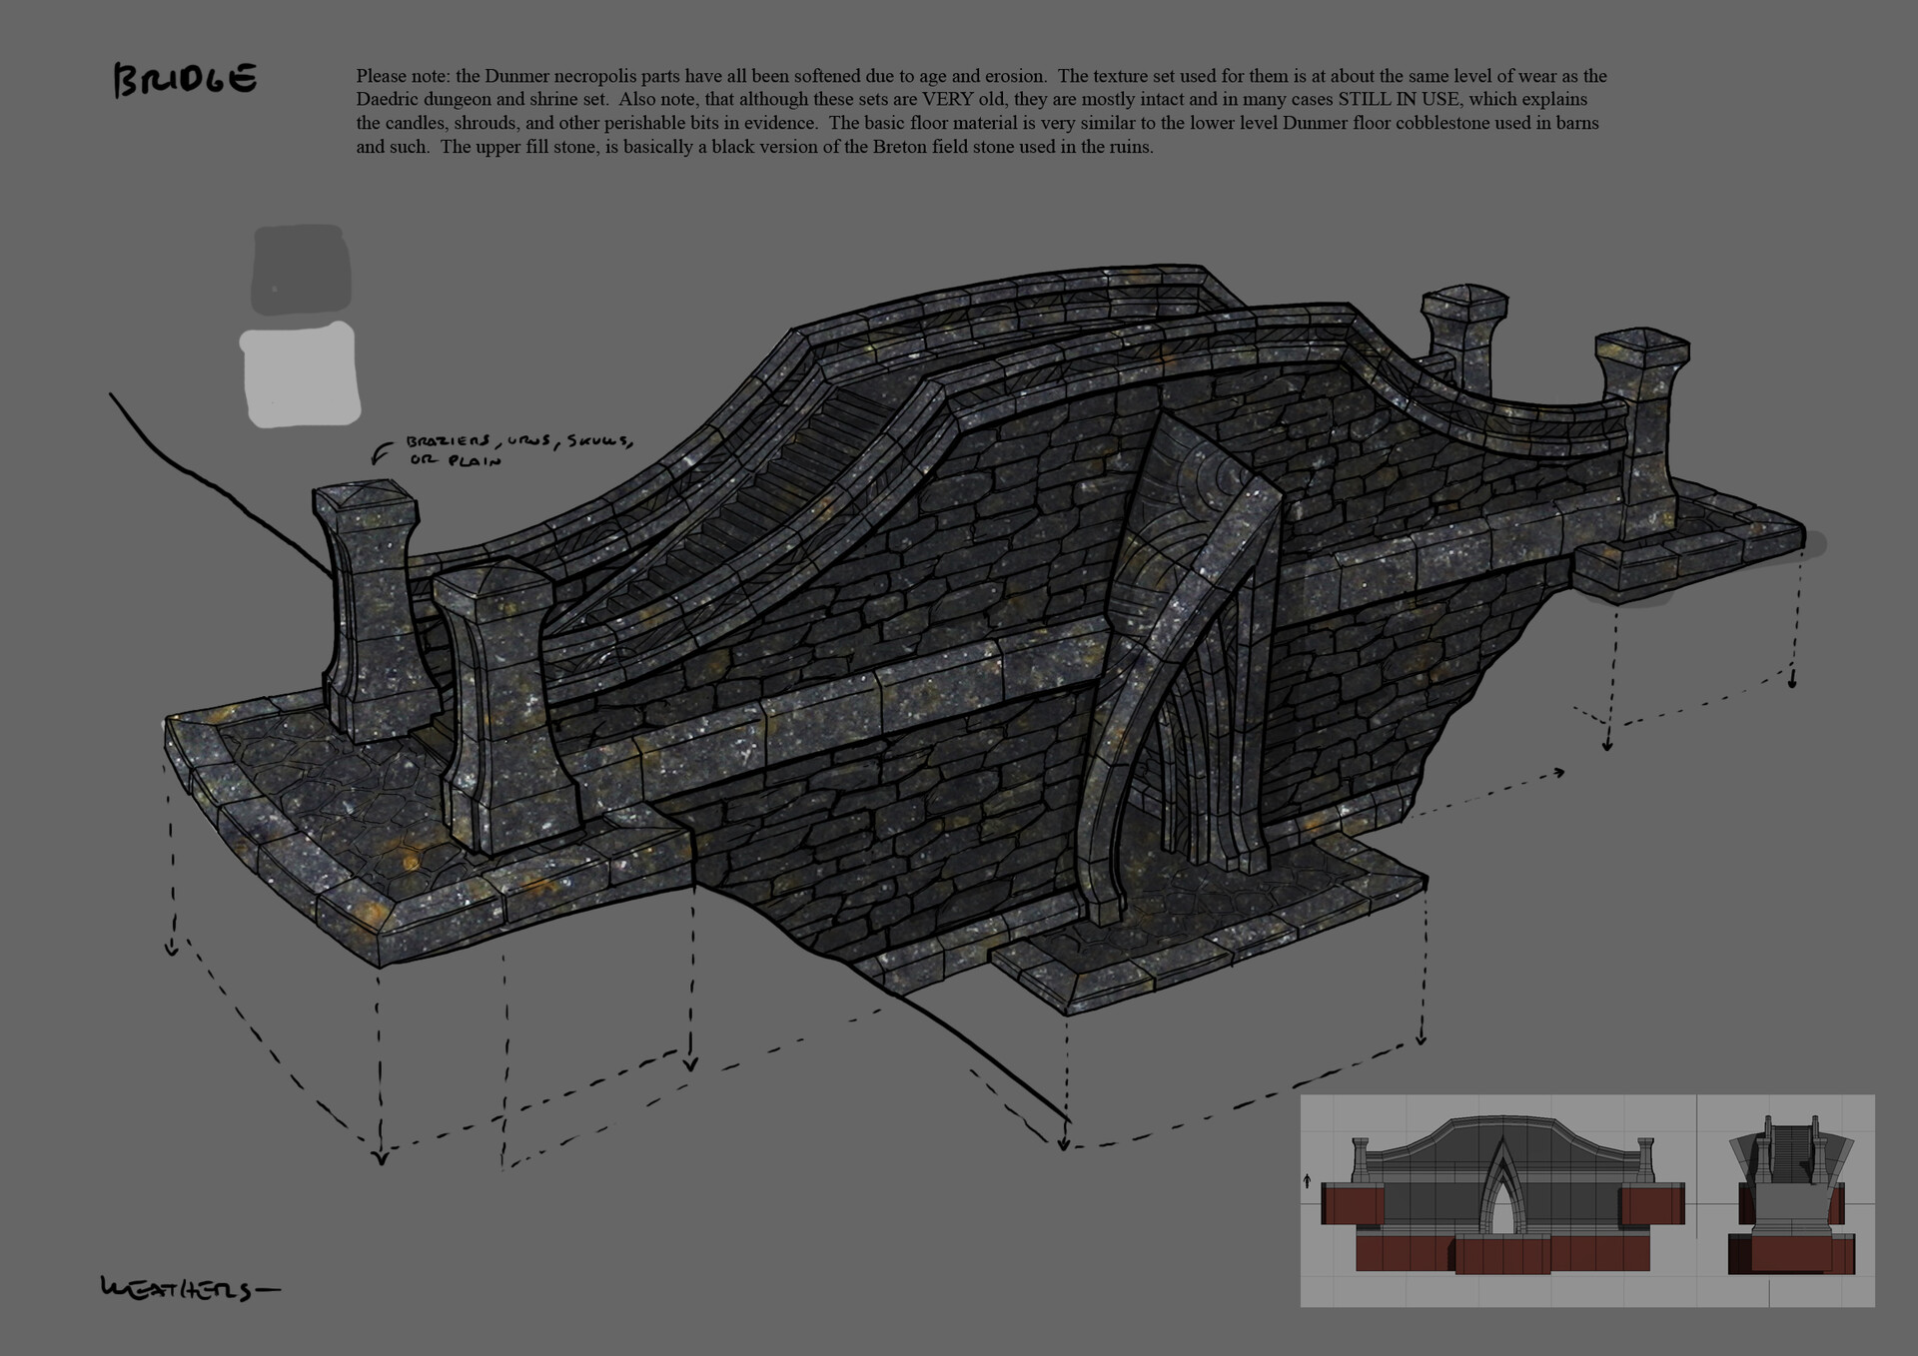1918x1356 pixels.
Task: Click the curved arrow beside braziers note
Action: pyautogui.click(x=380, y=454)
